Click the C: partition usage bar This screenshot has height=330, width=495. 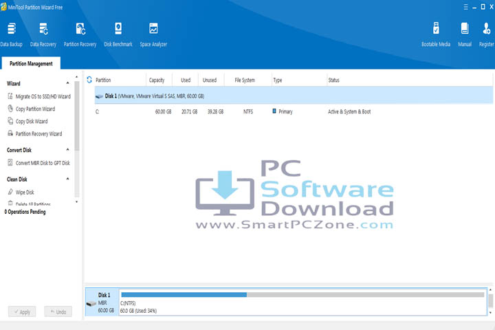[x=302, y=295]
